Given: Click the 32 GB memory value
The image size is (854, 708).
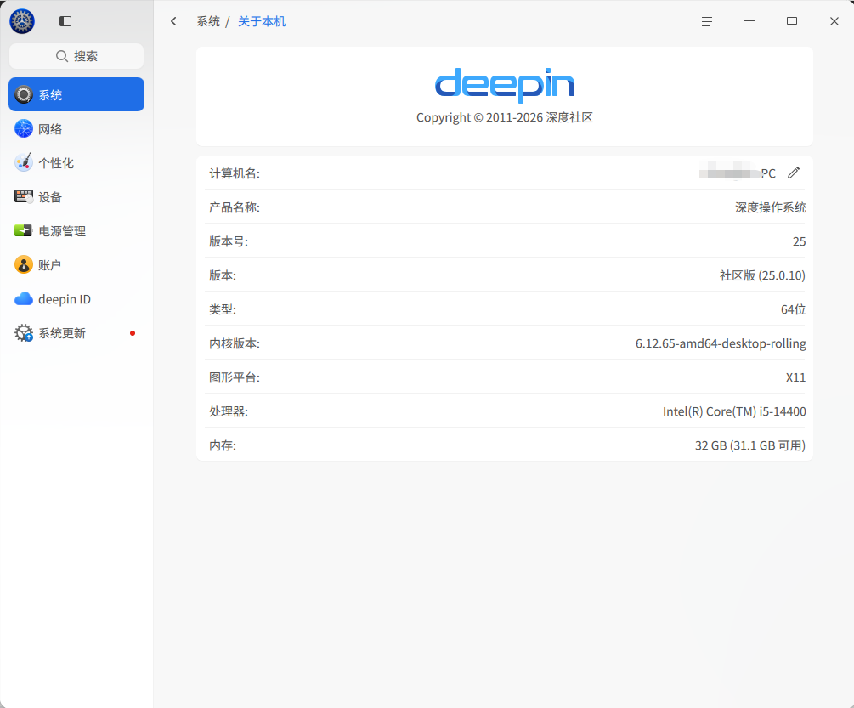Looking at the screenshot, I should pyautogui.click(x=750, y=445).
